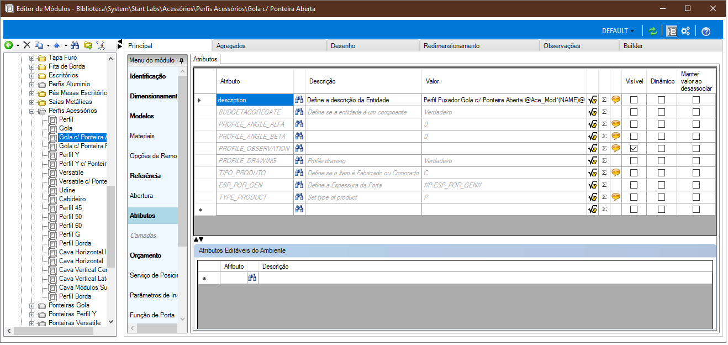Click the sigma icon in TYPE_PRODUCT row

[604, 197]
